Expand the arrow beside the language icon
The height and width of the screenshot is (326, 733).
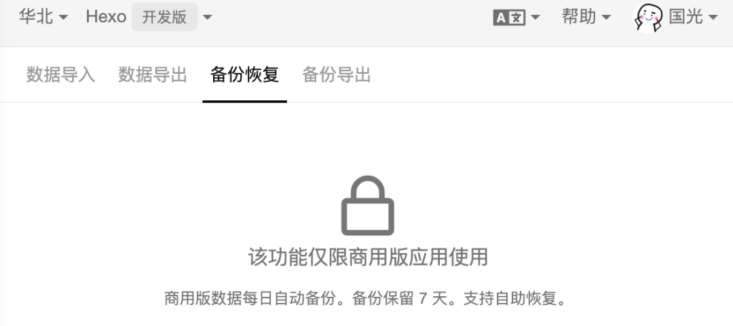(x=535, y=18)
